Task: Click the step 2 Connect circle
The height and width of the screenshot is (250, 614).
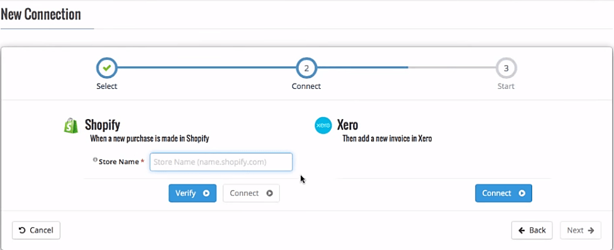Action: [x=306, y=68]
